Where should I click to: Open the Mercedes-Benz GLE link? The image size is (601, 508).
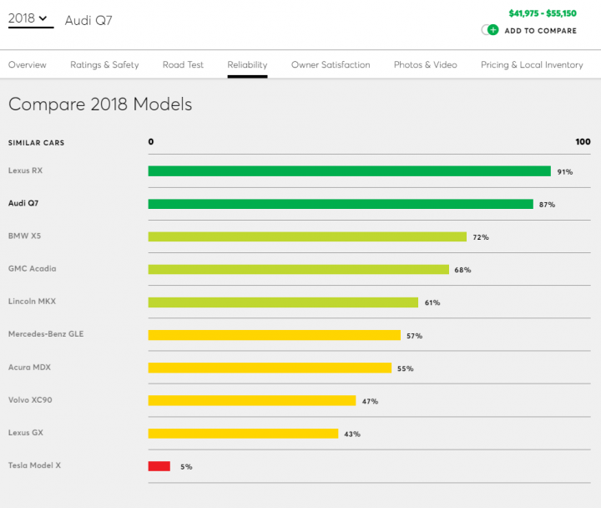(x=46, y=334)
